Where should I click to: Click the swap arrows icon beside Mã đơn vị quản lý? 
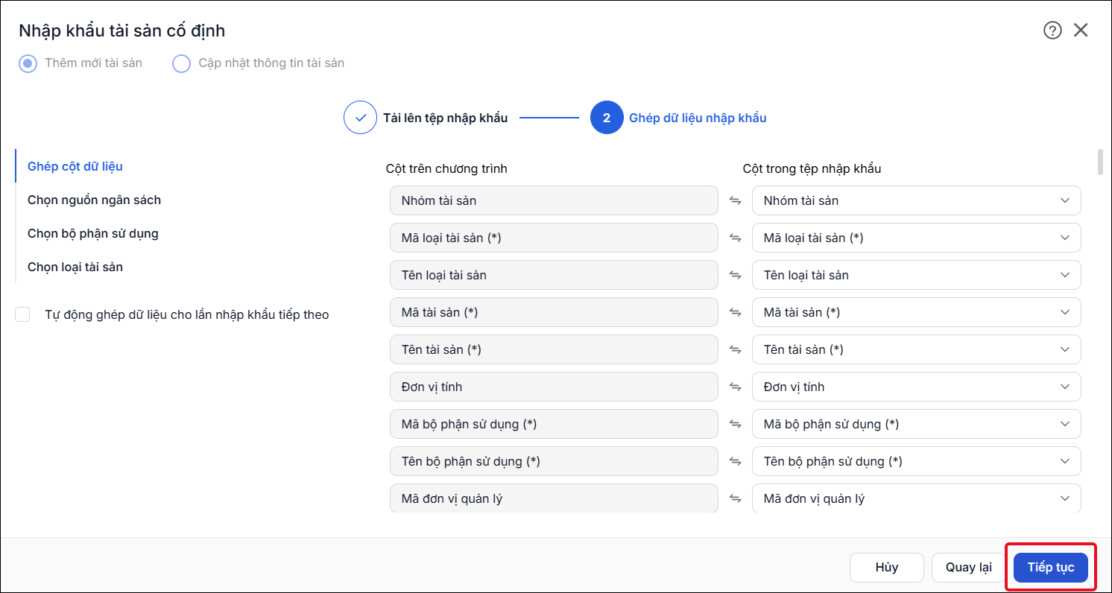tap(735, 498)
